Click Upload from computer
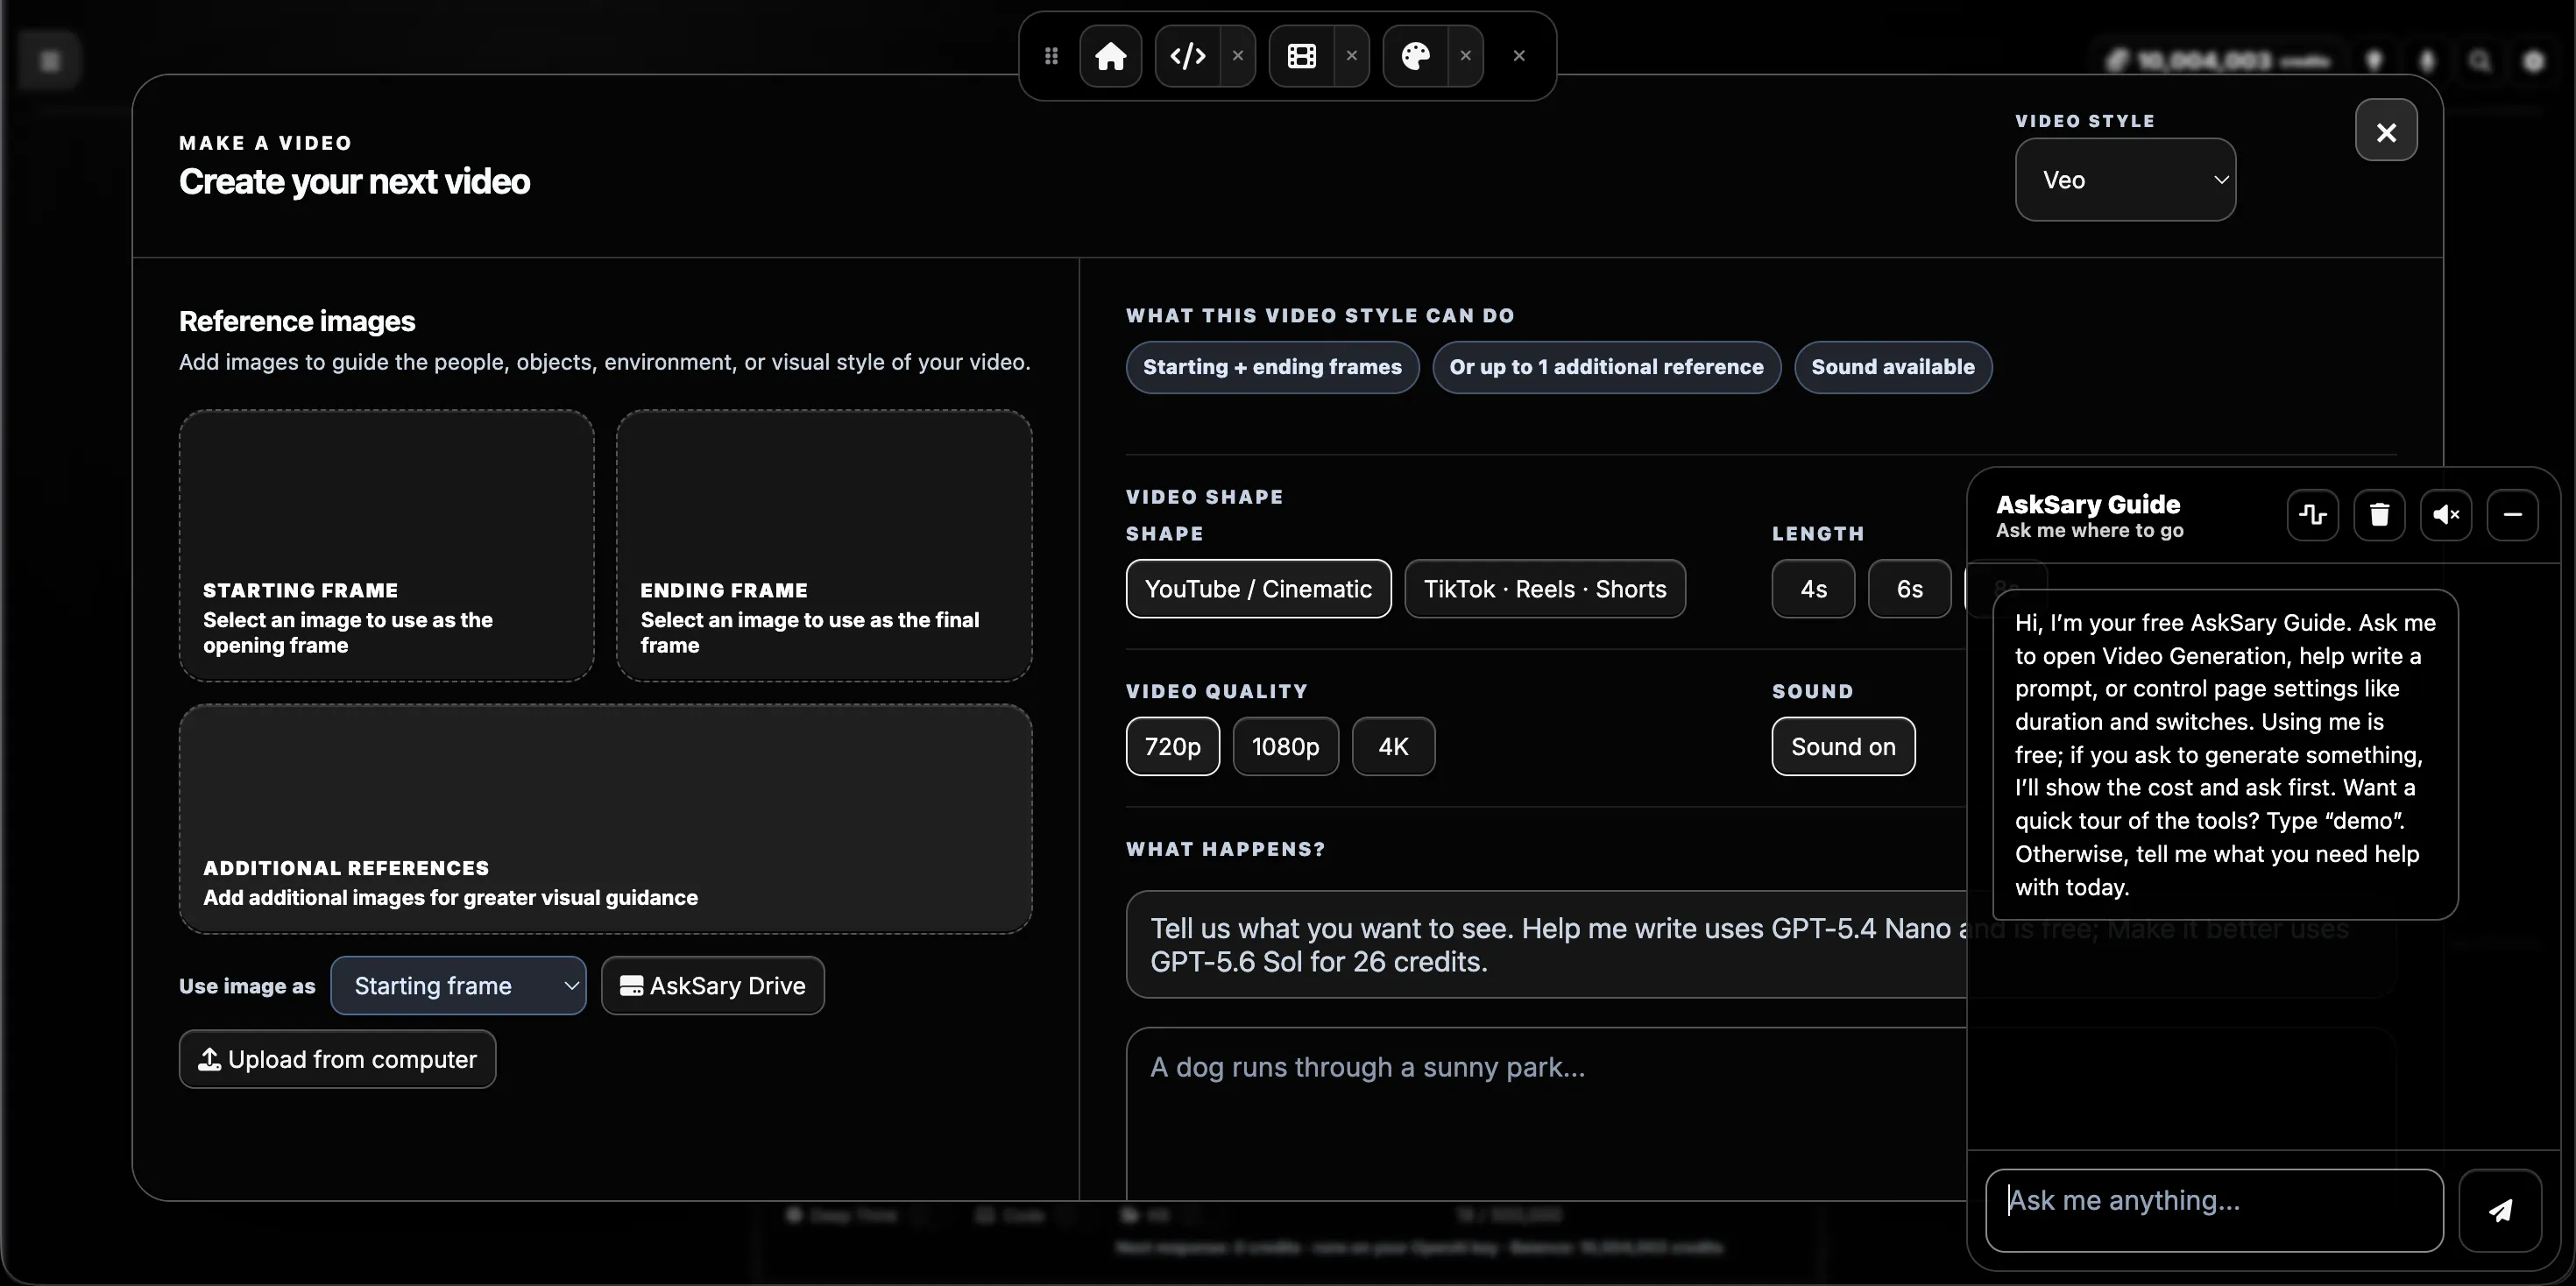Viewport: 2576px width, 1286px height. tap(338, 1059)
